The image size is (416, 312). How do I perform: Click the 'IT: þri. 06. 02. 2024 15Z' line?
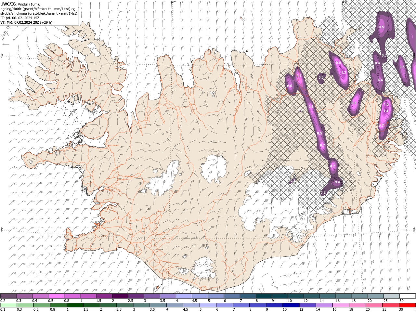tap(20, 18)
